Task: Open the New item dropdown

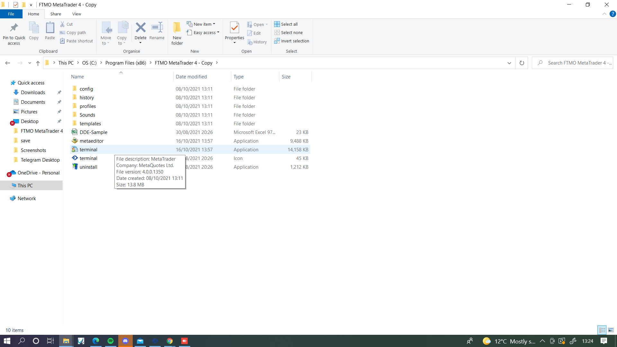Action: [201, 24]
